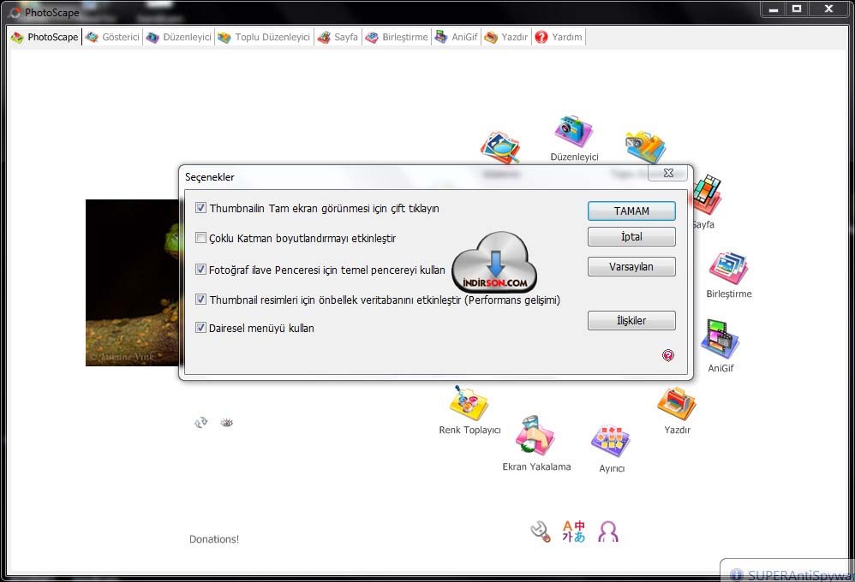
Task: Click the purple user profile icon
Action: (608, 532)
